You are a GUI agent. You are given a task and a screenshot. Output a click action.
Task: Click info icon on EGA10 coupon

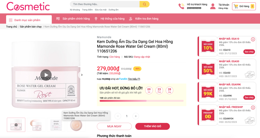[253, 39]
